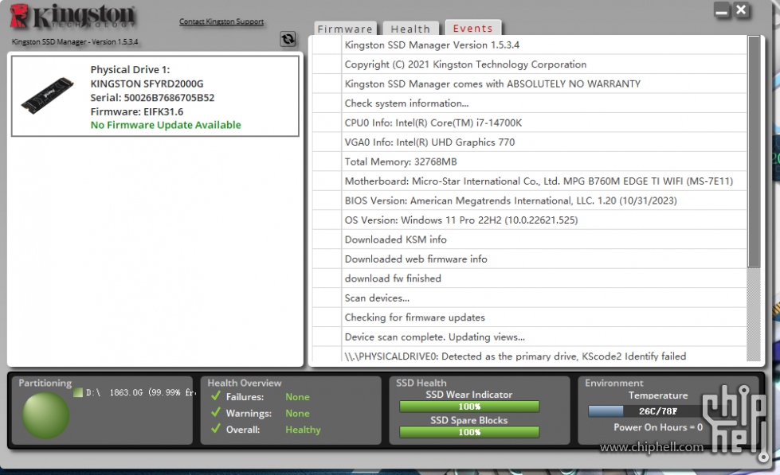Viewport: 780px width, 475px height.
Task: Select event row "Device scan complete. Updating views..."
Action: pos(530,337)
